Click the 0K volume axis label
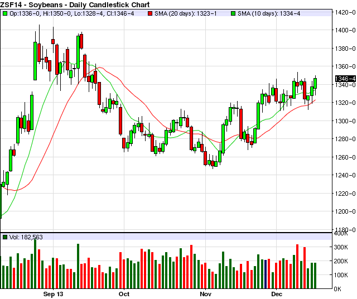 tap(337, 289)
